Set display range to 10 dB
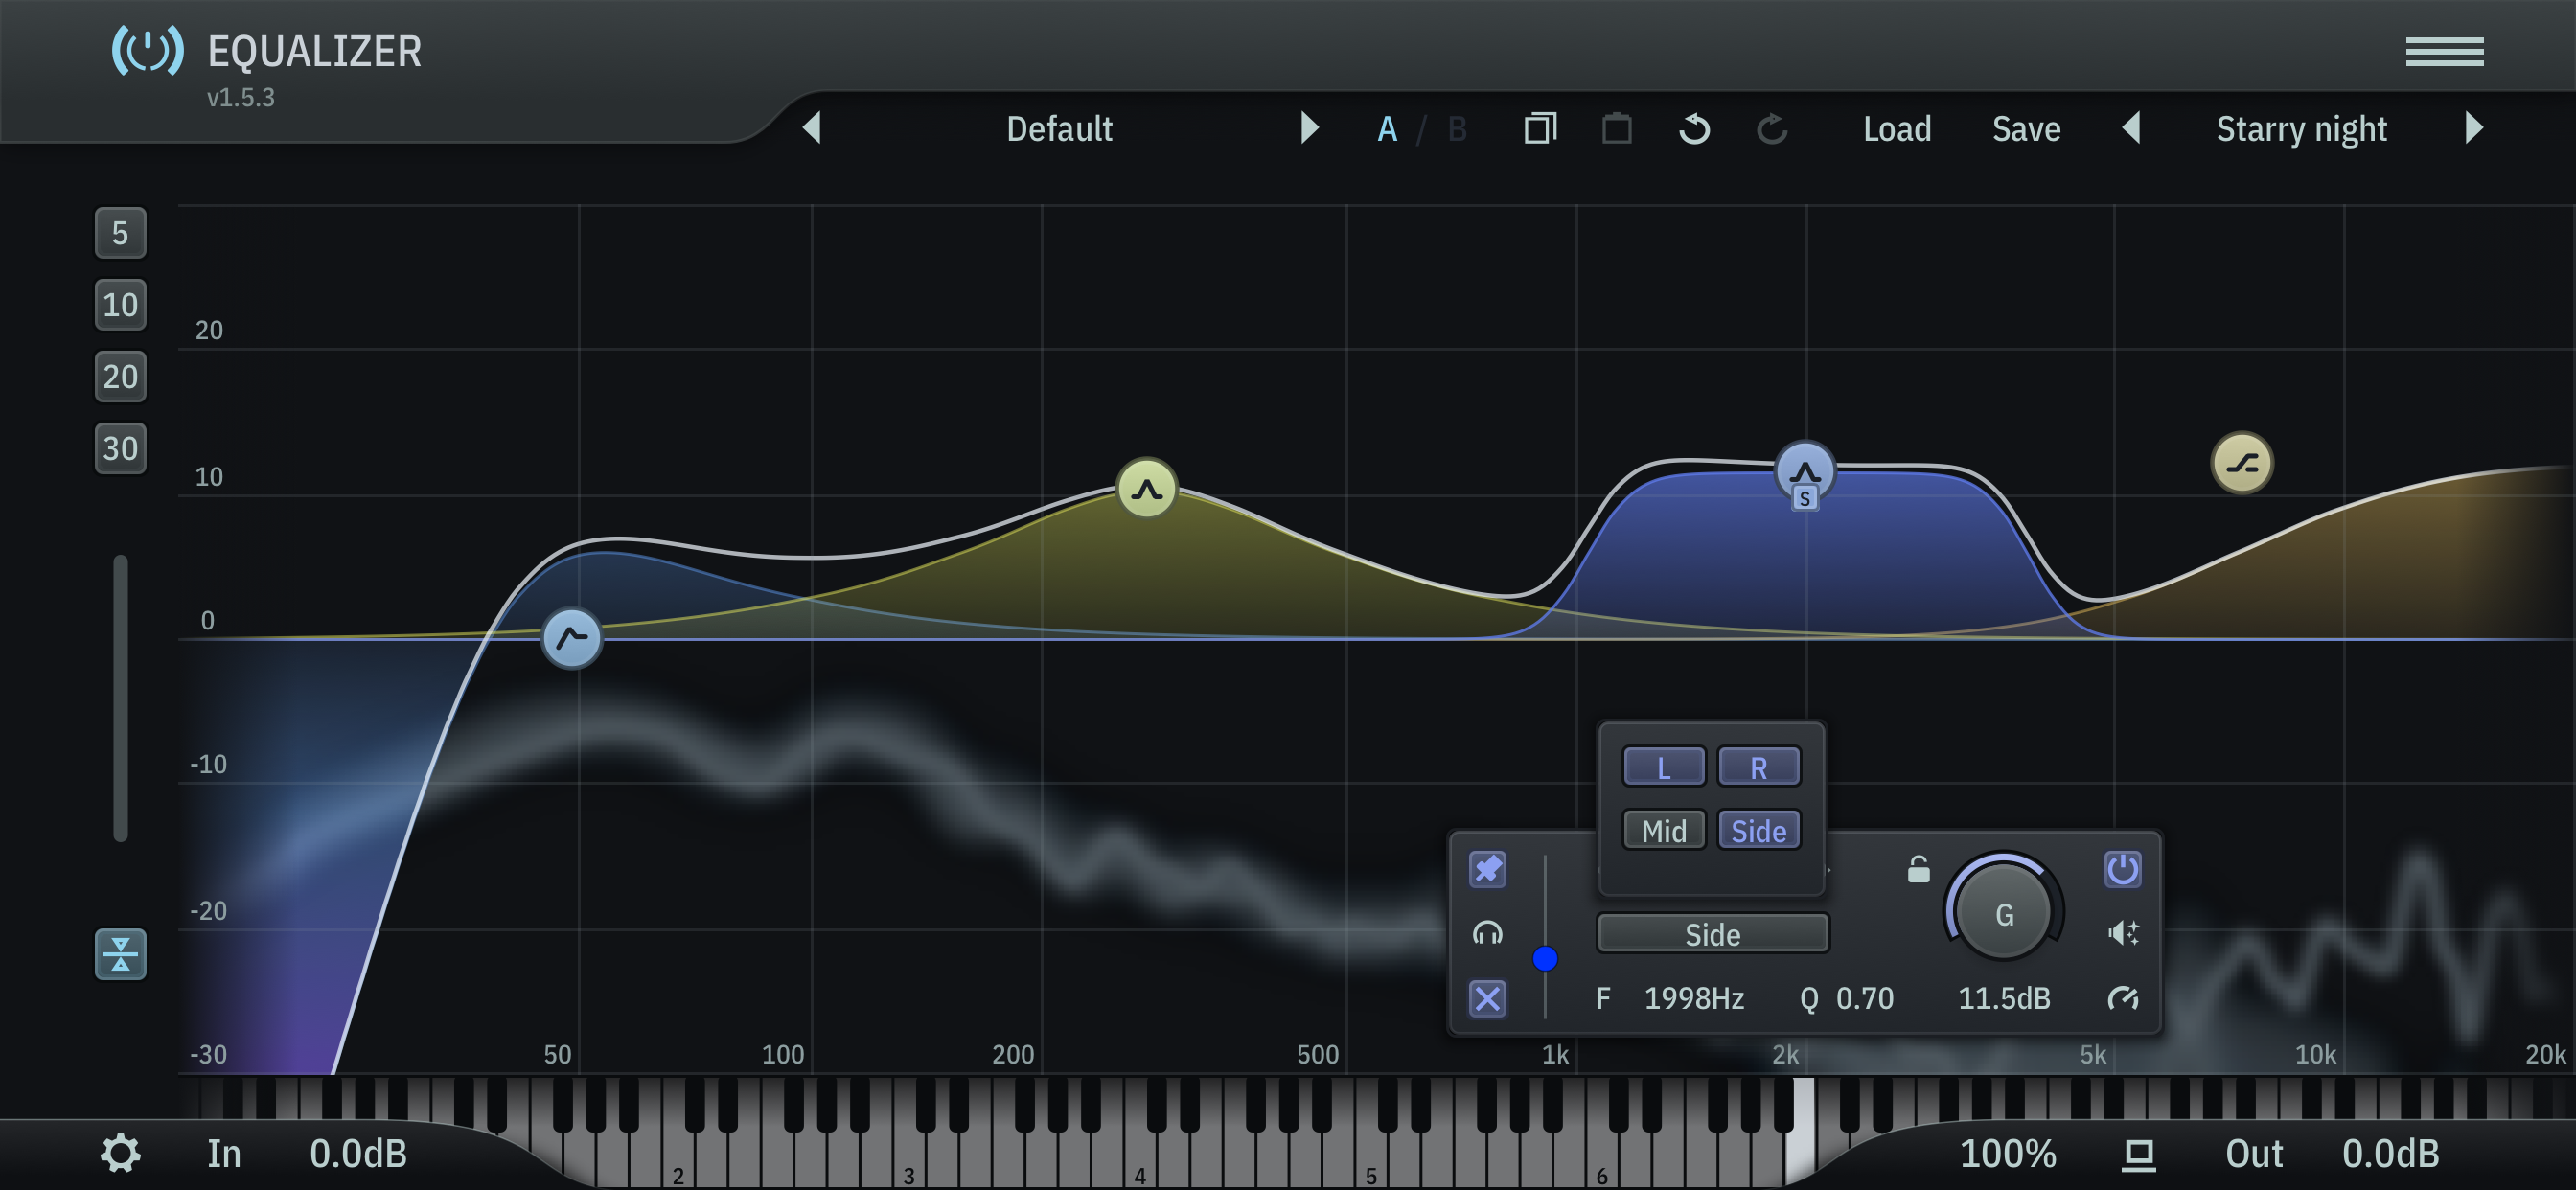Image resolution: width=2576 pixels, height=1190 pixels. click(120, 305)
